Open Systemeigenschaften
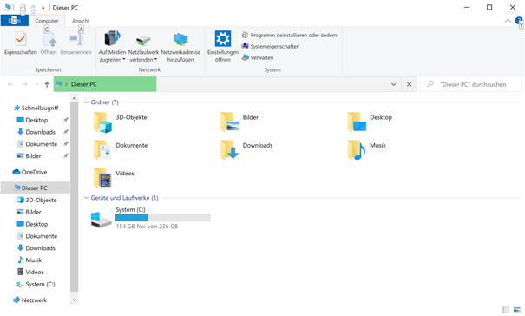Viewport: 525px width, 316px height. click(271, 46)
